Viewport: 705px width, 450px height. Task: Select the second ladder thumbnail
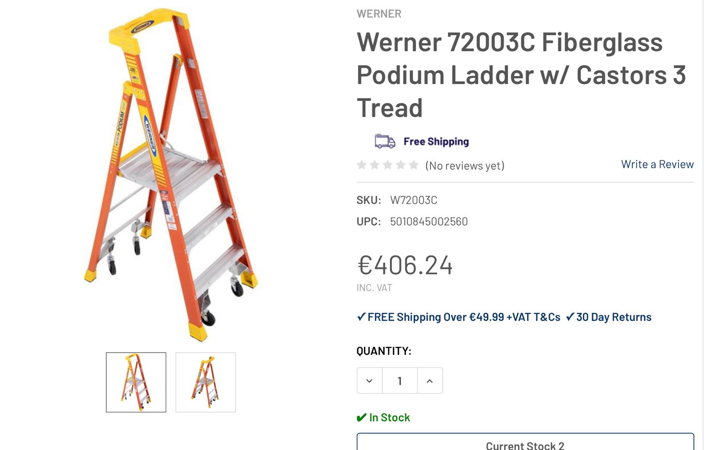click(x=206, y=382)
